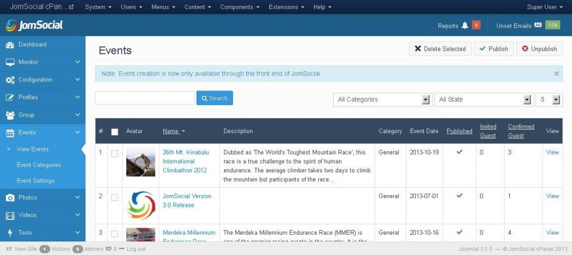
Task: Check the box for 26th Mt. Kinabalu event
Action: coord(114,153)
